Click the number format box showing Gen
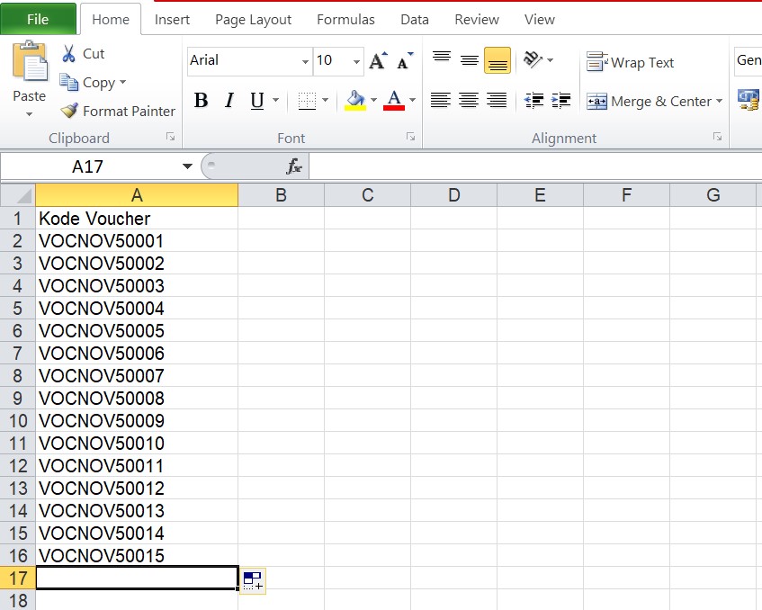The width and height of the screenshot is (762, 610). pos(748,61)
